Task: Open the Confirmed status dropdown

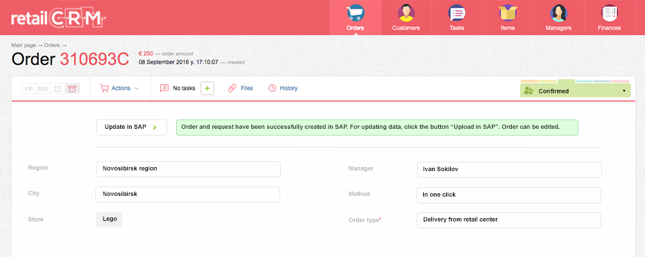Action: coord(575,91)
